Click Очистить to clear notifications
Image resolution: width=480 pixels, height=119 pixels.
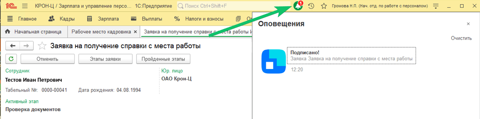461,38
